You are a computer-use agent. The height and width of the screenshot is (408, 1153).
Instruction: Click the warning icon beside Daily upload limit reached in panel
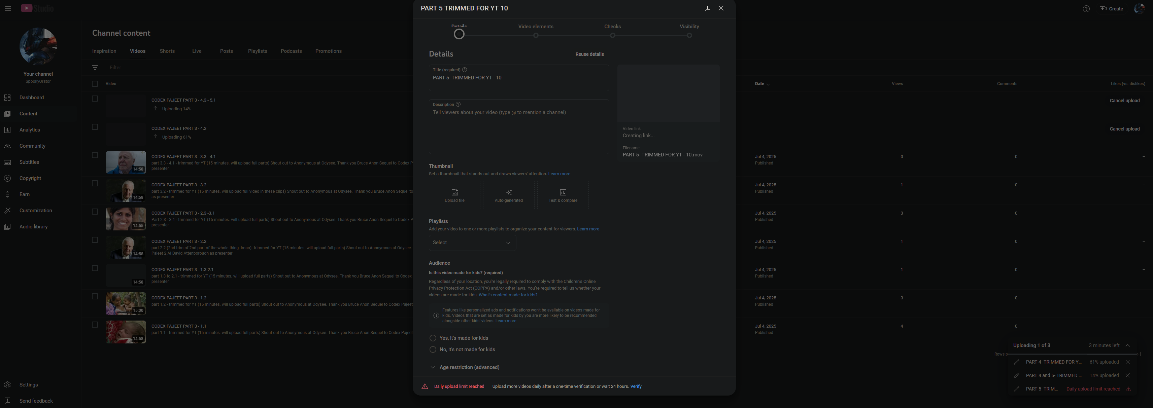point(1128,389)
